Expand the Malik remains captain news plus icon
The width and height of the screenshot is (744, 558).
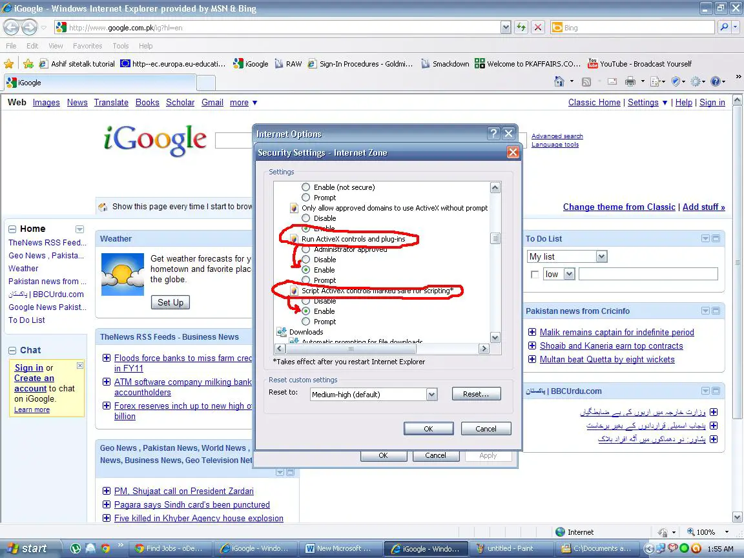(x=532, y=332)
